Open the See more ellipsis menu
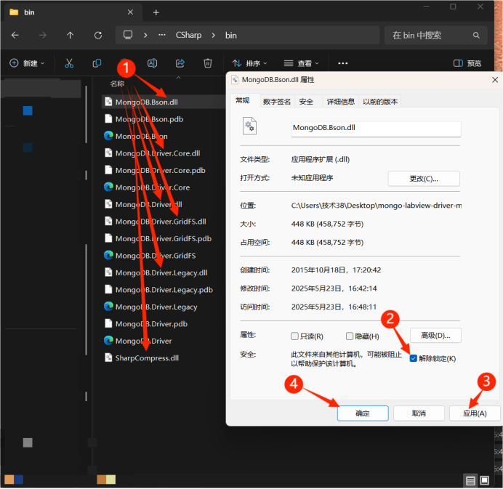 [x=342, y=63]
